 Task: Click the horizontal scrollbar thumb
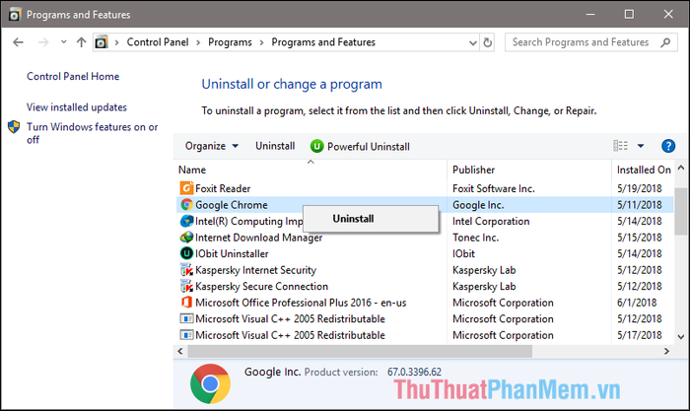coord(360,351)
